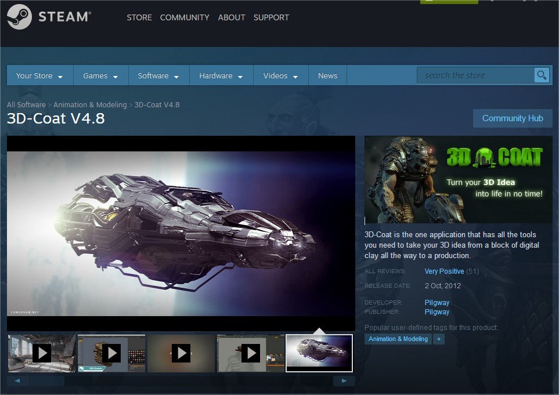
Task: Click the Animation & Modeling tag
Action: click(x=398, y=339)
